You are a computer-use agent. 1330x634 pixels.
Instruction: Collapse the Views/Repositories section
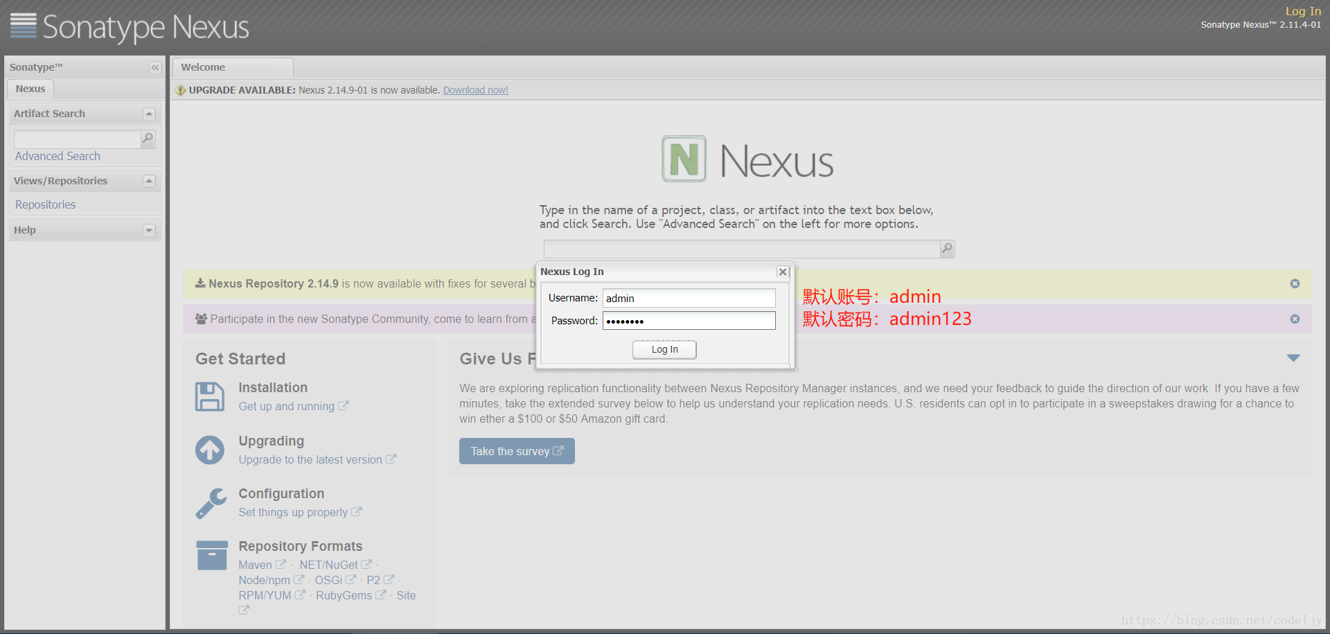pyautogui.click(x=149, y=181)
